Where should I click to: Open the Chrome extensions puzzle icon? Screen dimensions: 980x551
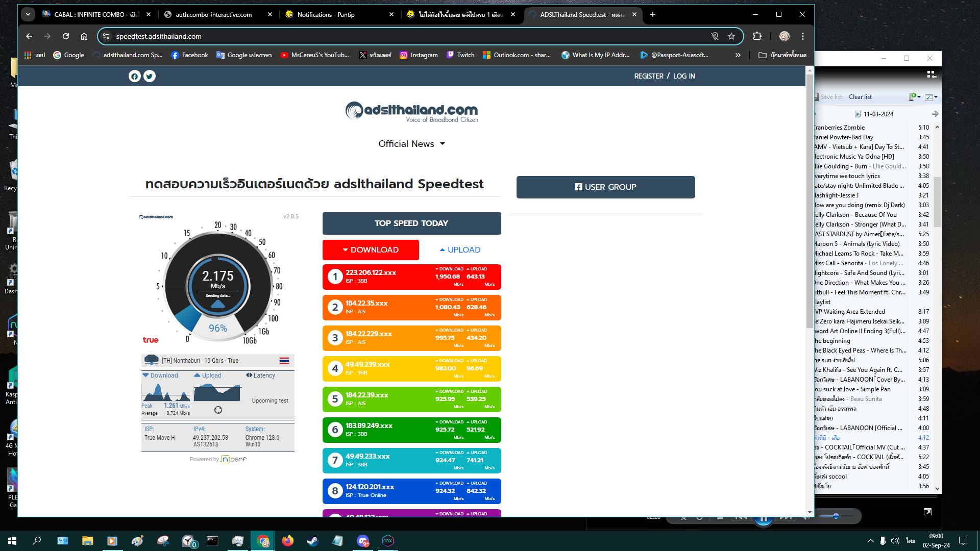click(757, 36)
